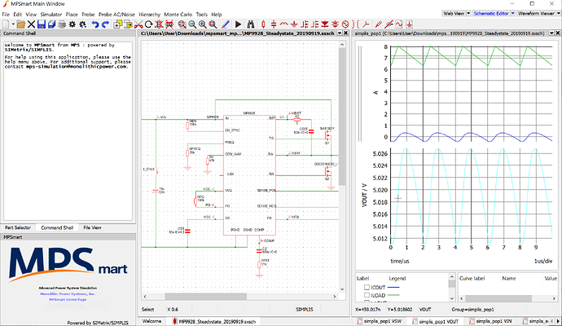
Task: Place a voltage probe on the schematic
Action: coord(378,24)
